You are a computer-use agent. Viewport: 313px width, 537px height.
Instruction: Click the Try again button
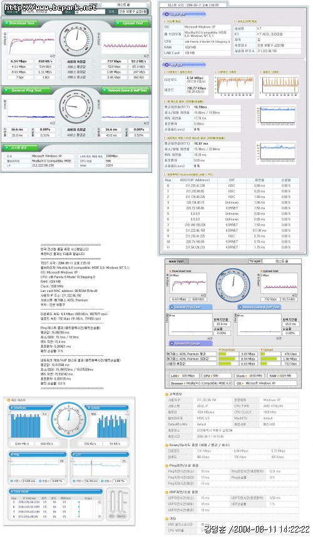pyautogui.click(x=255, y=261)
